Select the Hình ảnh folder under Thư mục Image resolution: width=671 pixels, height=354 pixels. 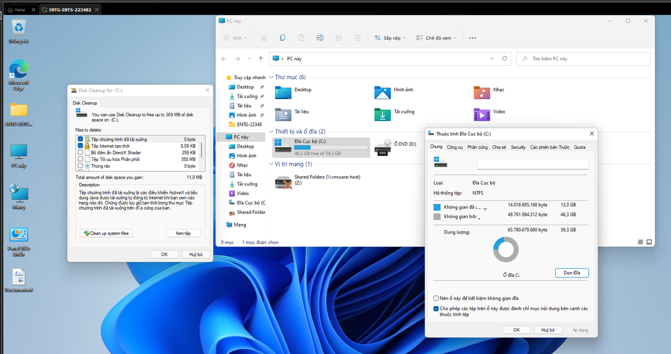394,92
